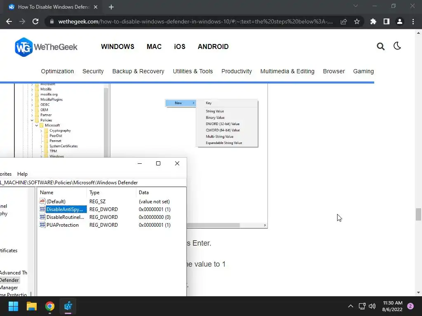422x316 pixels.
Task: Go to Backup & Recovery category
Action: (x=138, y=71)
